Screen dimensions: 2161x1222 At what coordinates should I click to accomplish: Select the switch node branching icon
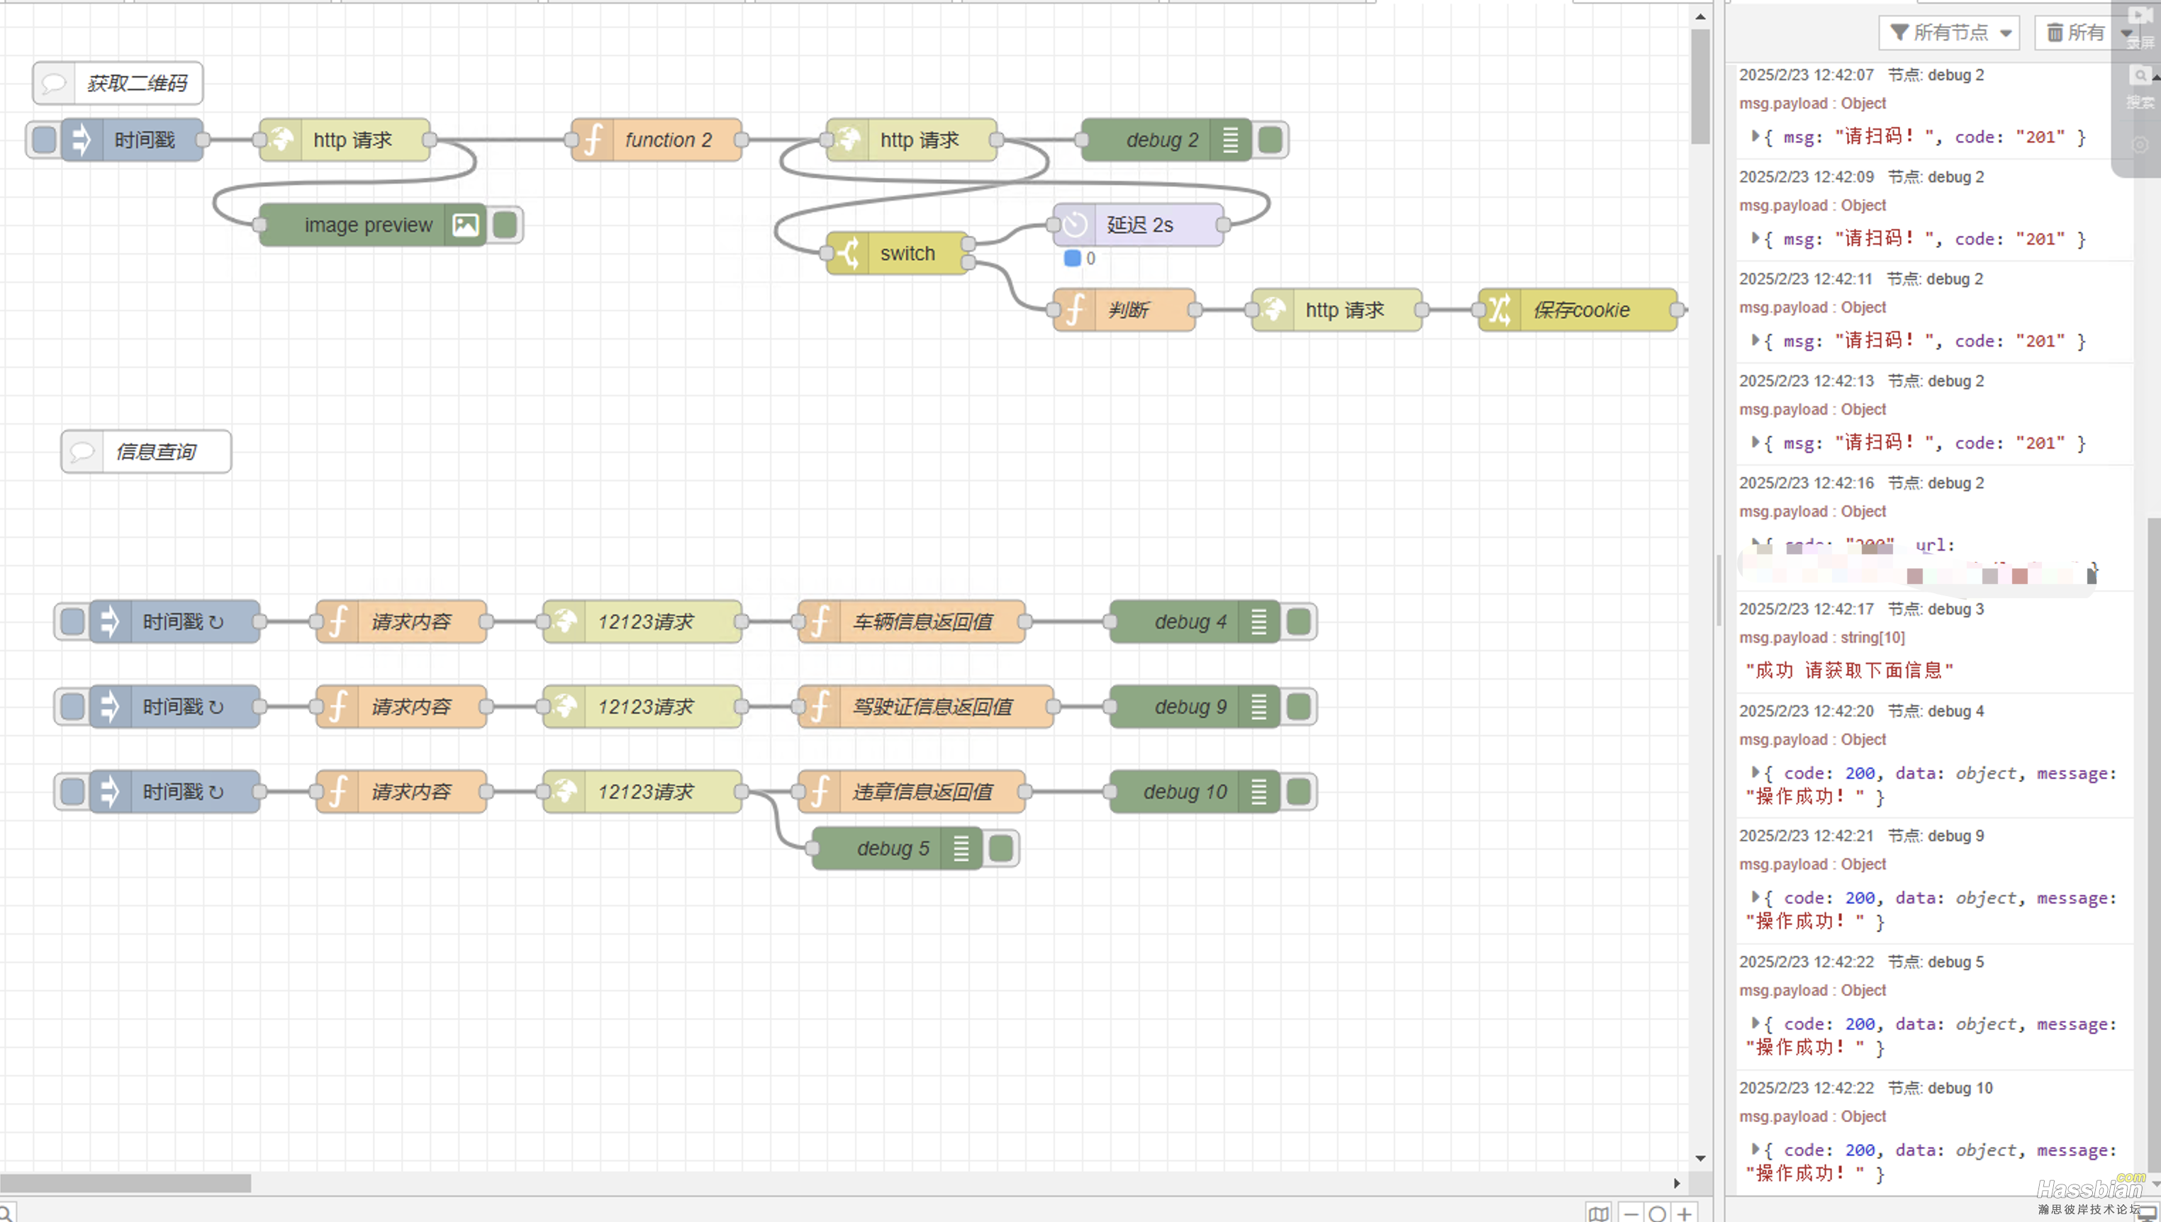point(848,252)
